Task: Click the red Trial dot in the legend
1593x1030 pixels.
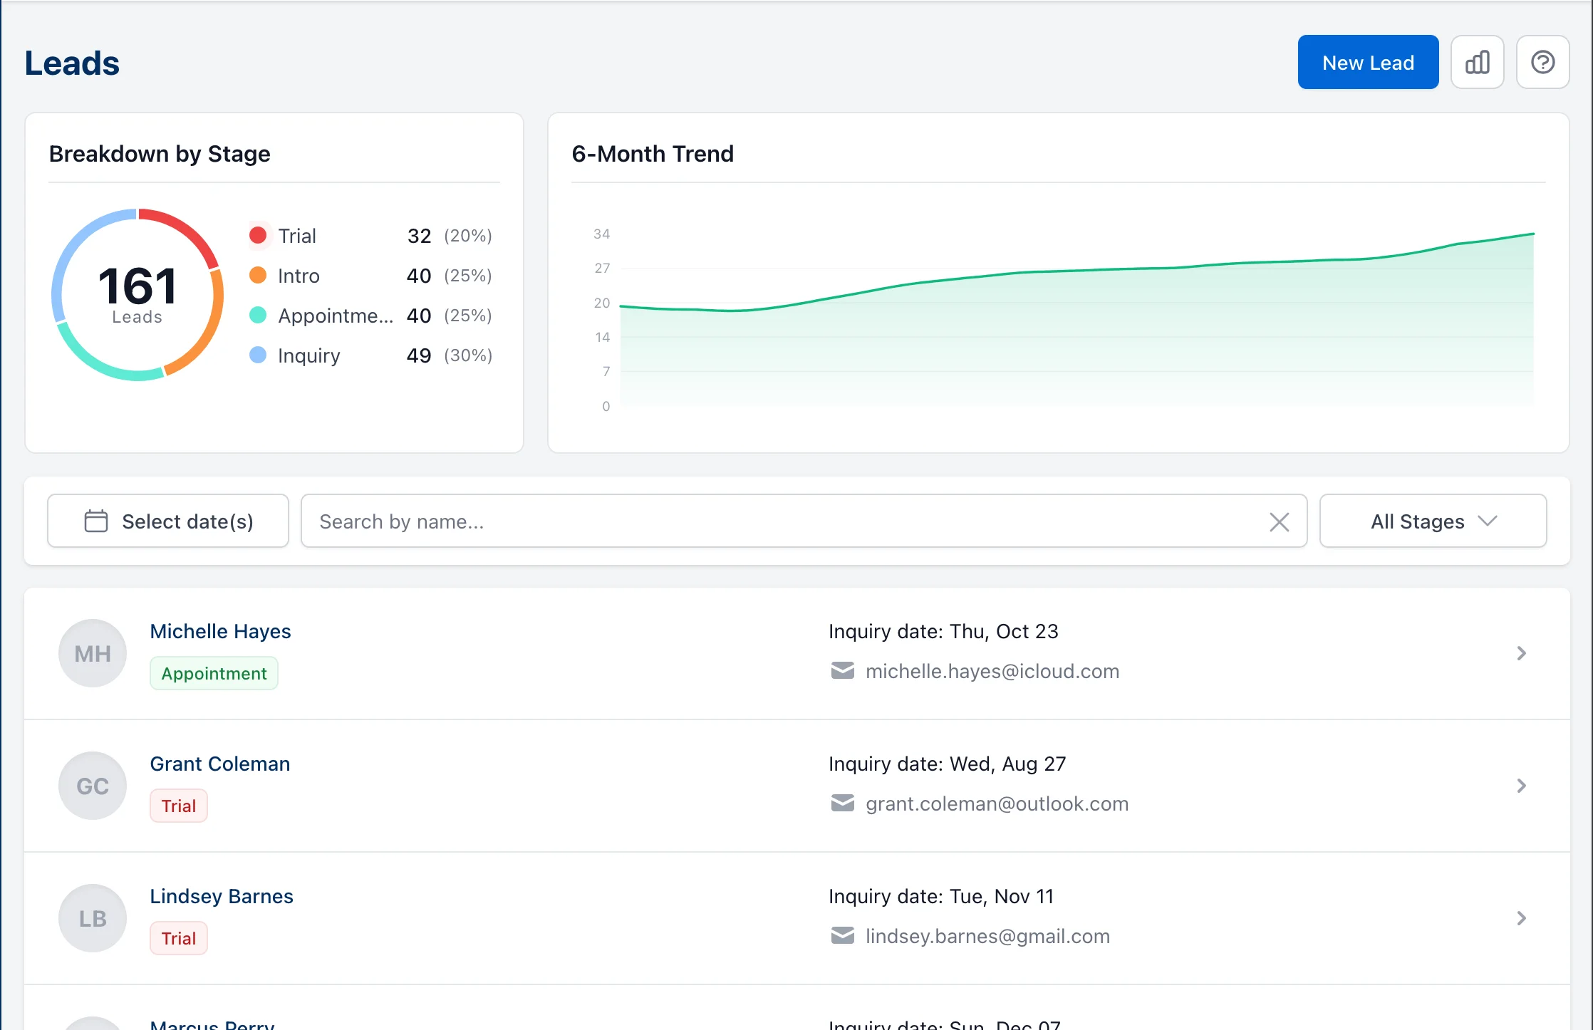Action: click(x=258, y=235)
